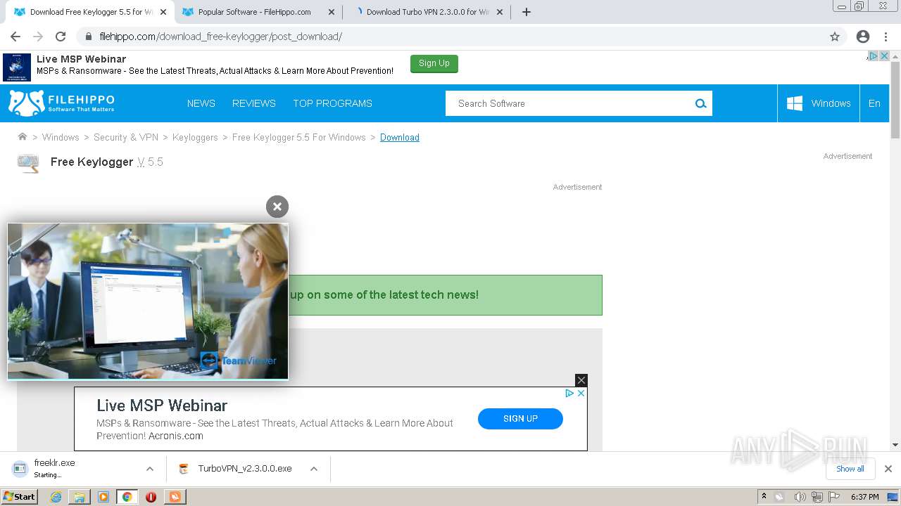Open the Windows platform selector
Screen dimensions: 901x506
click(819, 103)
